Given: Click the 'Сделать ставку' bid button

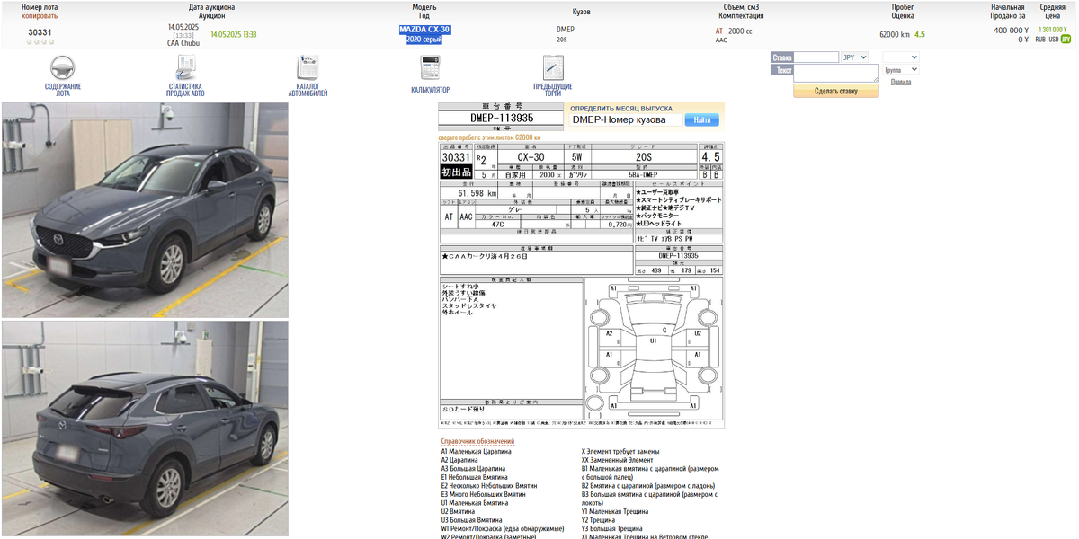Looking at the screenshot, I should 836,91.
